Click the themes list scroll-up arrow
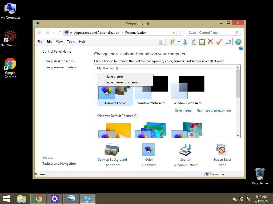Image resolution: width=273 pixels, height=204 pixels. (238, 67)
